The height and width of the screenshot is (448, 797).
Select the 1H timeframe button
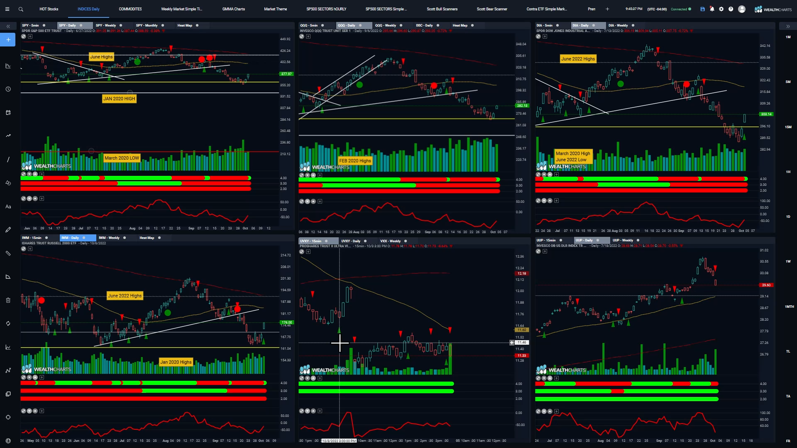point(788,172)
